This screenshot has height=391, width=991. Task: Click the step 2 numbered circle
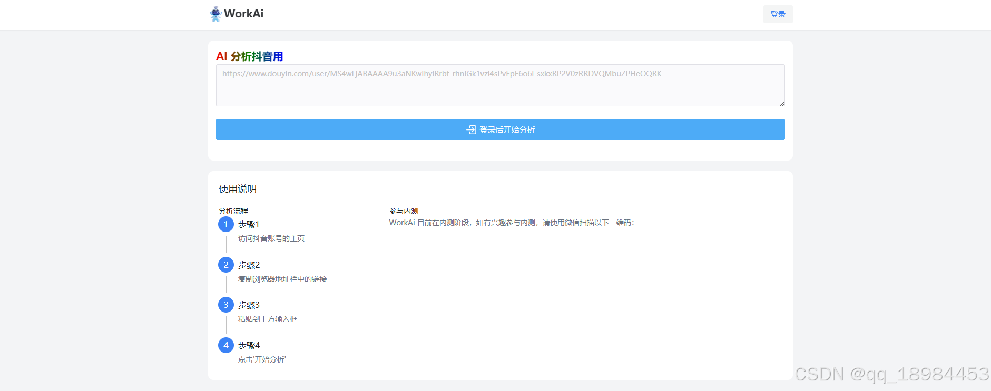tap(226, 265)
